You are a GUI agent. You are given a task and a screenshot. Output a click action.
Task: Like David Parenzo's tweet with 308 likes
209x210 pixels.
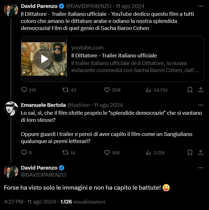[x=107, y=90]
